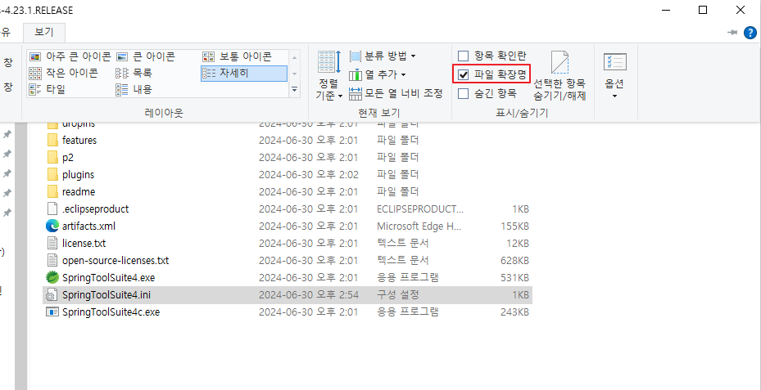Switch to Medium icons layout

238,56
